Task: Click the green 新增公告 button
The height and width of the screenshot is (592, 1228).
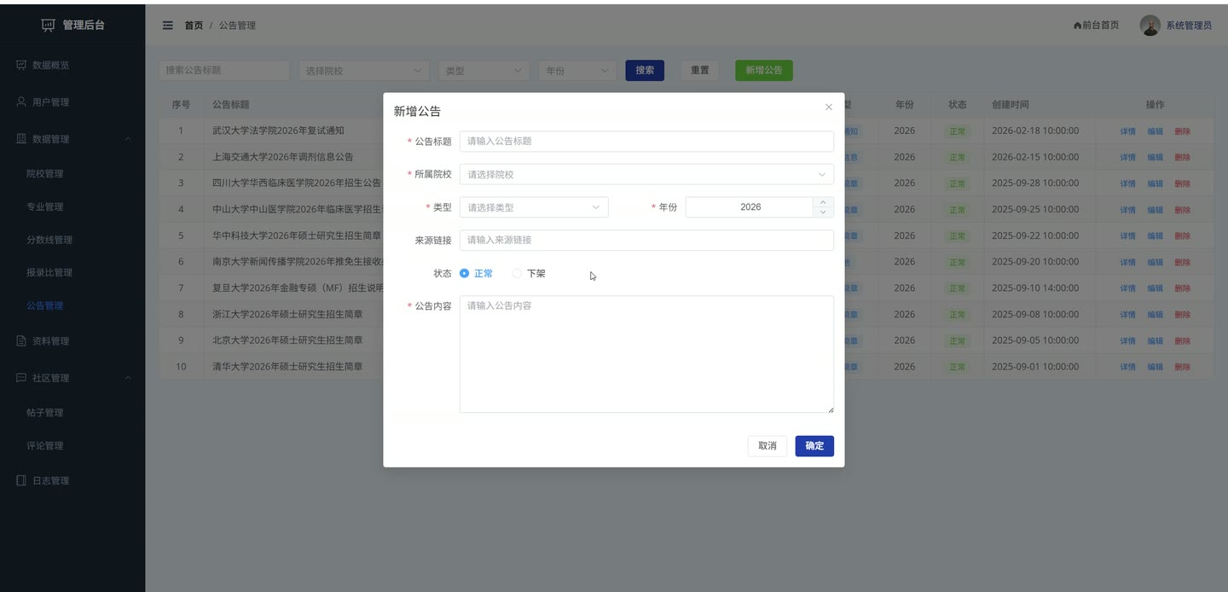Action: pos(764,70)
